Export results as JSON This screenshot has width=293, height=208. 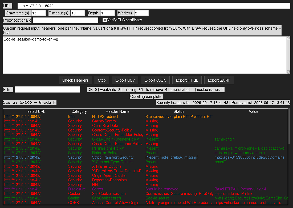click(155, 80)
